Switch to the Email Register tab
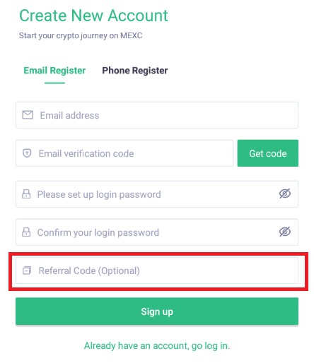Viewport: 314px width, 363px height. pos(54,71)
